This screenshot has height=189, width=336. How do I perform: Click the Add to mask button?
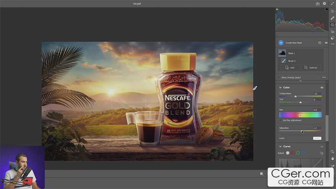[290, 68]
